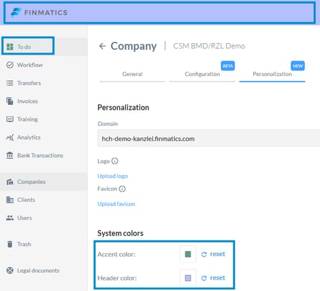
Task: Switch to the Configuration tab
Action: [x=202, y=74]
